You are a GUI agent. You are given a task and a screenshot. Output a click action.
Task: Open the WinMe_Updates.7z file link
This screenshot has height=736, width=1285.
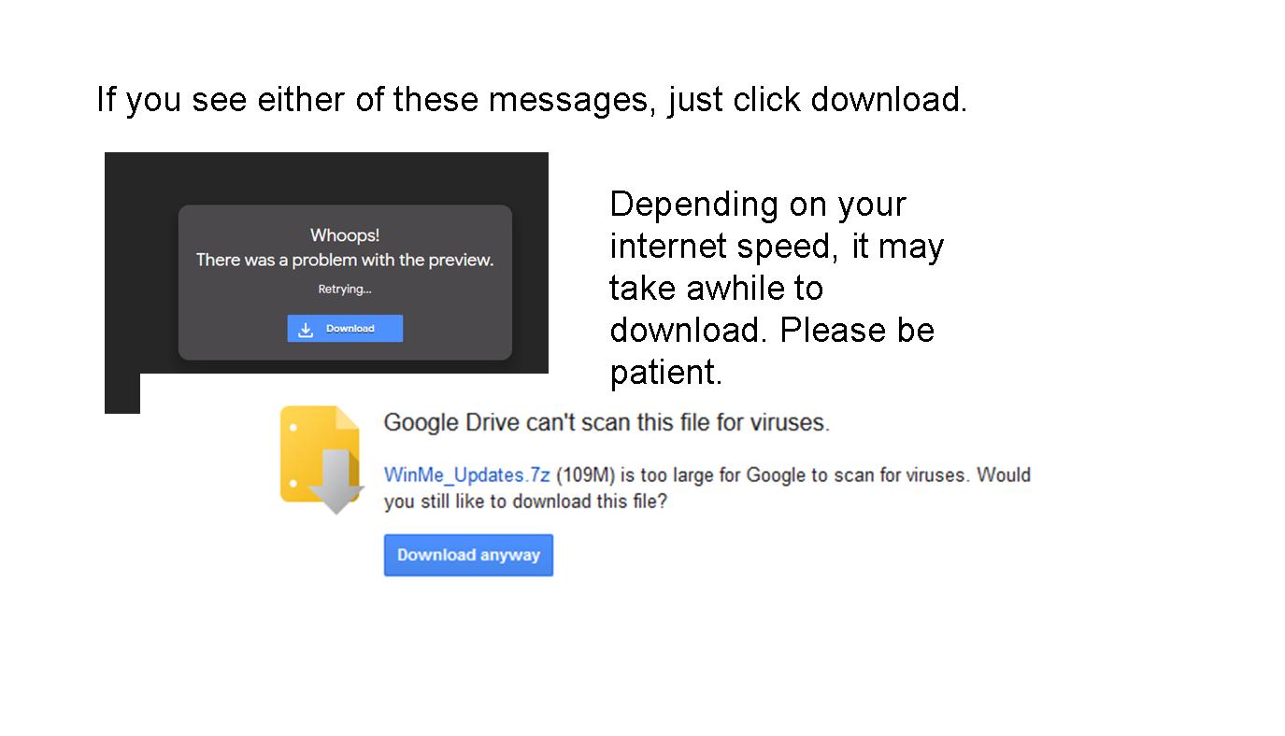point(466,474)
